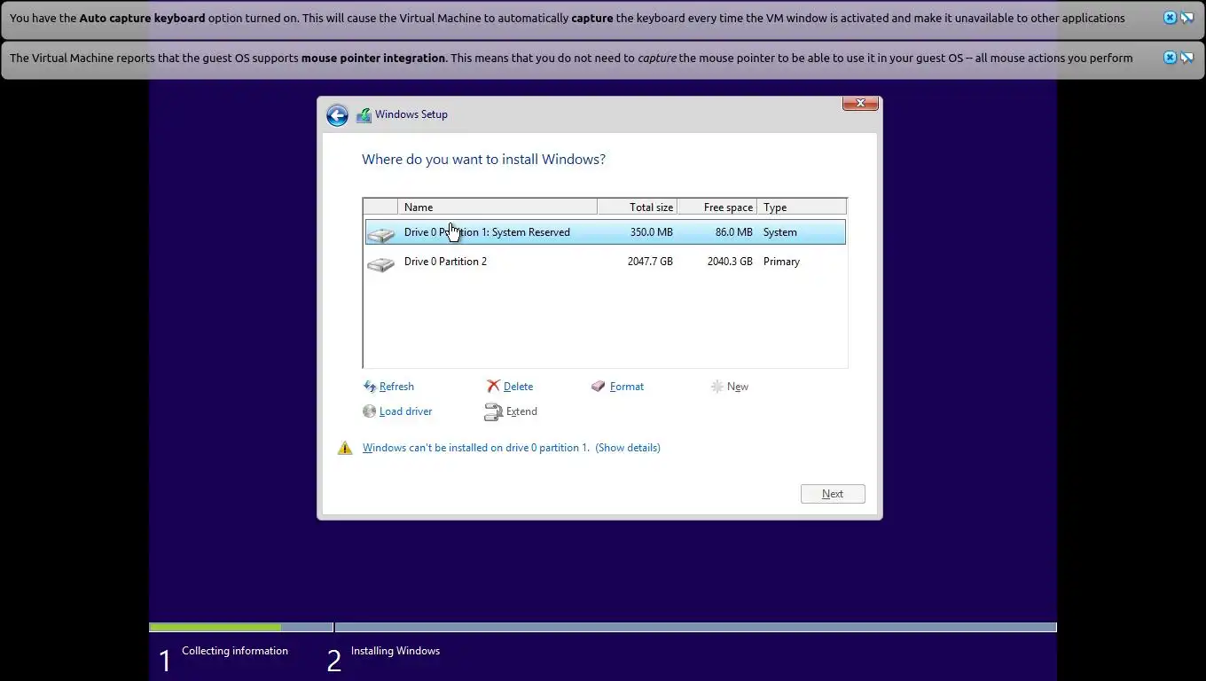Click the Delete partition link
The height and width of the screenshot is (681, 1206).
[518, 387]
